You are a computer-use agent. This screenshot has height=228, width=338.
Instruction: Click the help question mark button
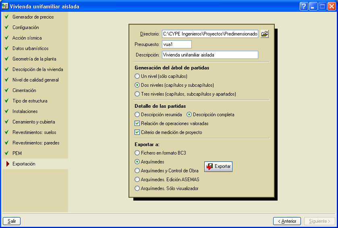[303, 6]
